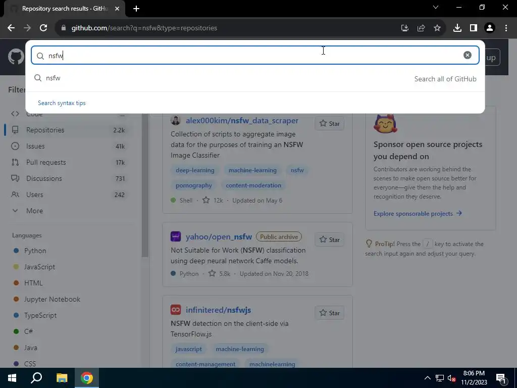Toggle Chrome side panel icon
Screen dimensions: 517x388
coord(474,28)
